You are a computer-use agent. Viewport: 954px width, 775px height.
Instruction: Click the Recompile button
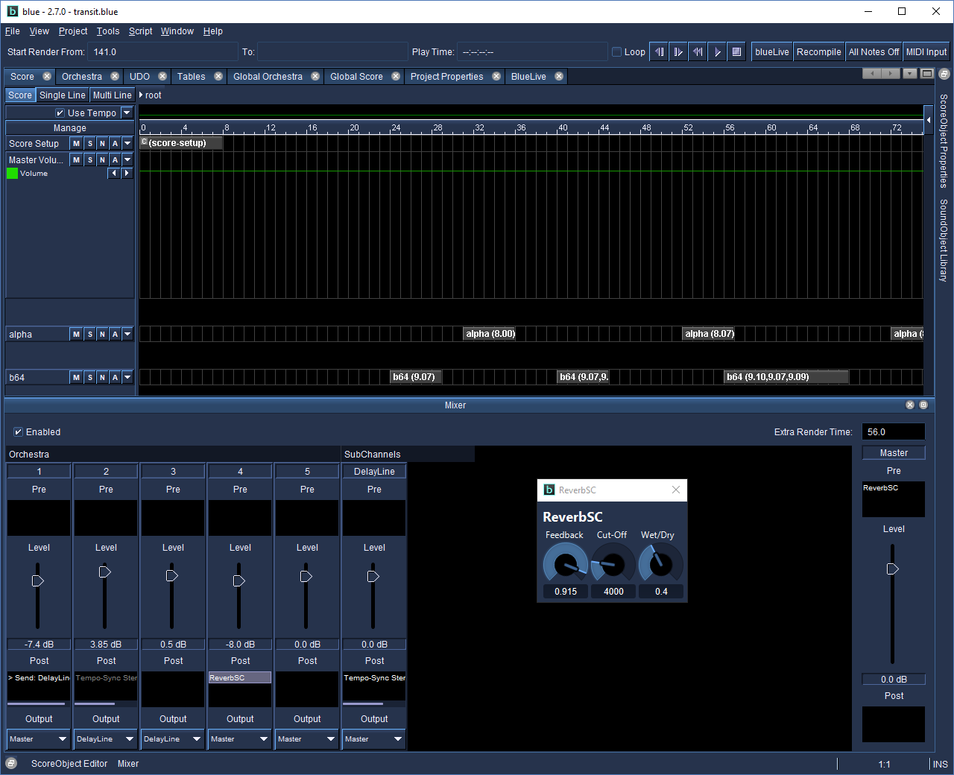coord(818,52)
